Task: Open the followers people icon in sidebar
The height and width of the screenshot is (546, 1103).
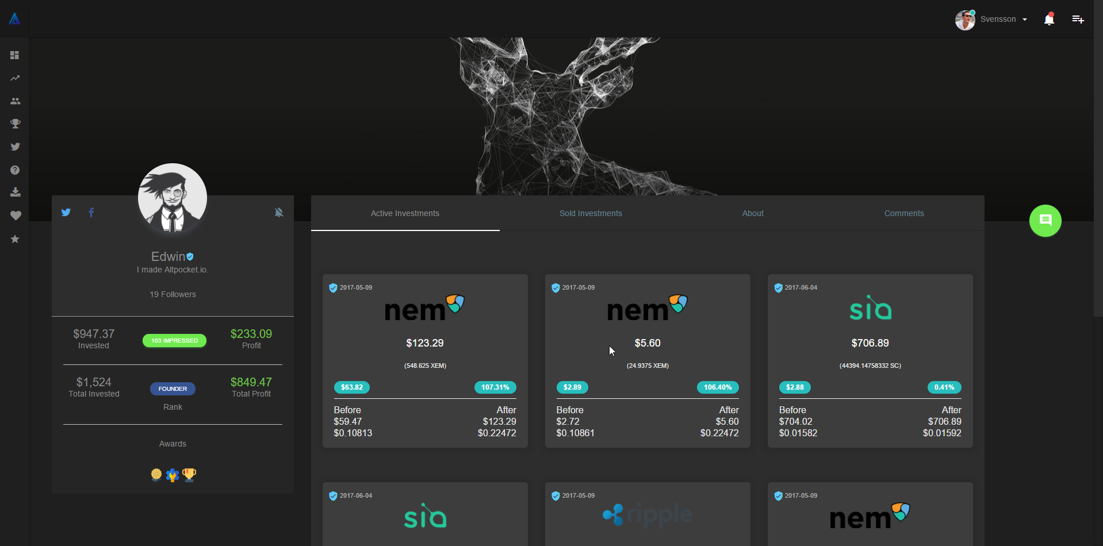Action: (x=15, y=101)
